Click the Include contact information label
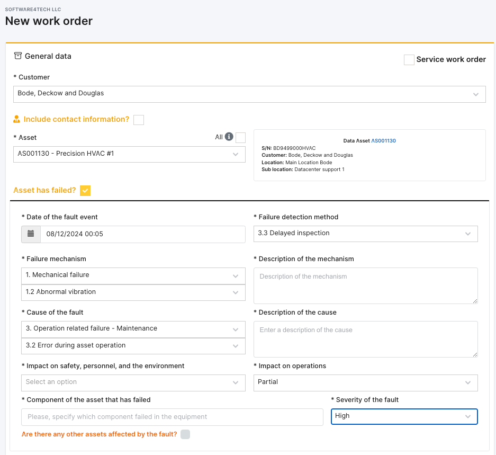This screenshot has width=496, height=455. (x=76, y=119)
